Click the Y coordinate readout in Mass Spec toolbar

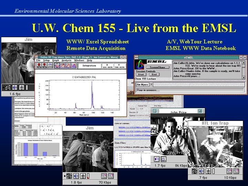[x=120, y=66]
